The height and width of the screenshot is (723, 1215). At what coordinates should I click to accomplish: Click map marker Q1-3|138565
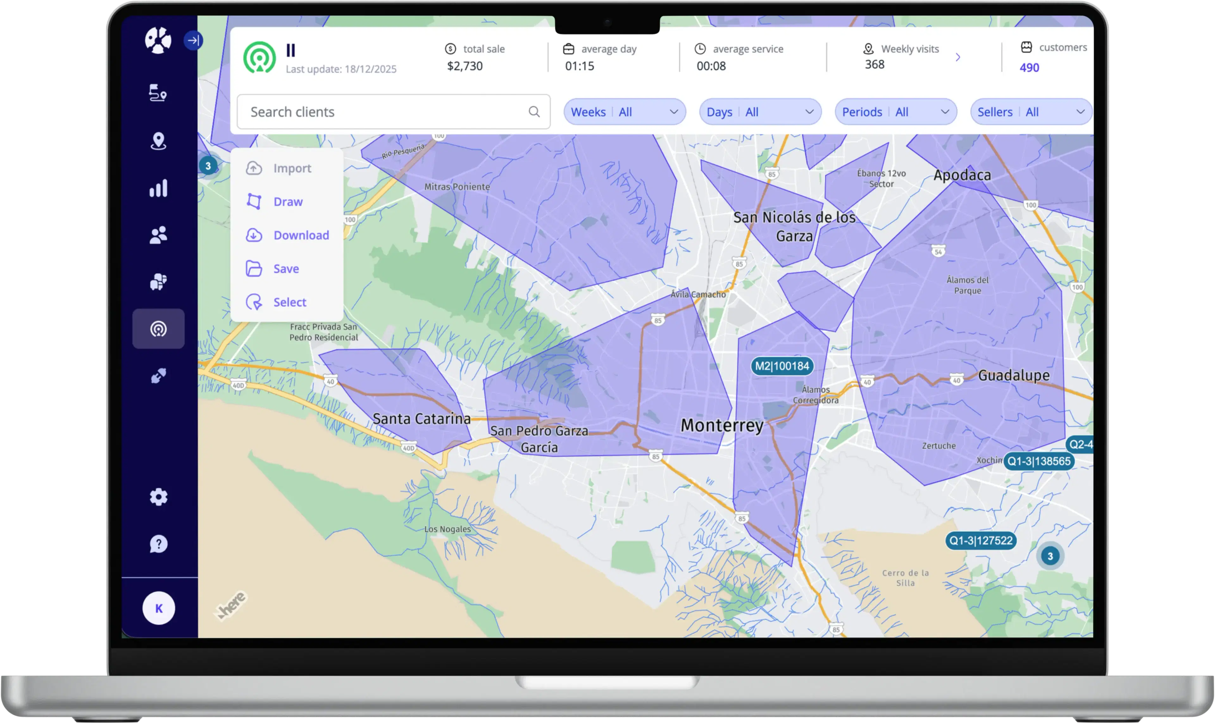pos(1039,461)
